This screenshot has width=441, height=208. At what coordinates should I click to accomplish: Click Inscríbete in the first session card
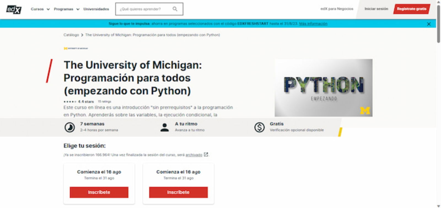[x=99, y=192]
